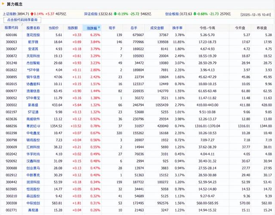The width and height of the screenshot is (275, 215).
Task: Open the 恒润股份 stock link
Action: (33, 189)
